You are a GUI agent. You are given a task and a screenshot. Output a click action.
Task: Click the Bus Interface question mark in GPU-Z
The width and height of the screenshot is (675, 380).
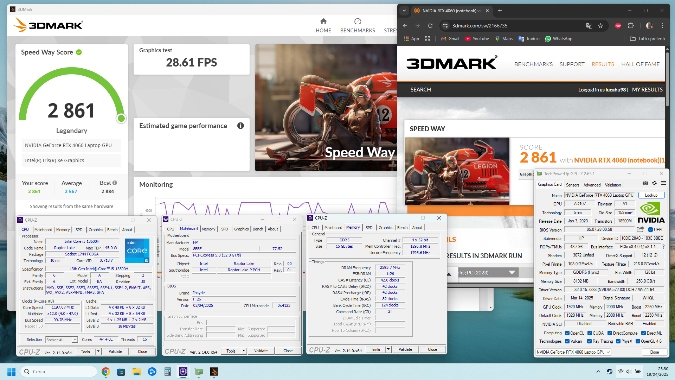(x=663, y=247)
